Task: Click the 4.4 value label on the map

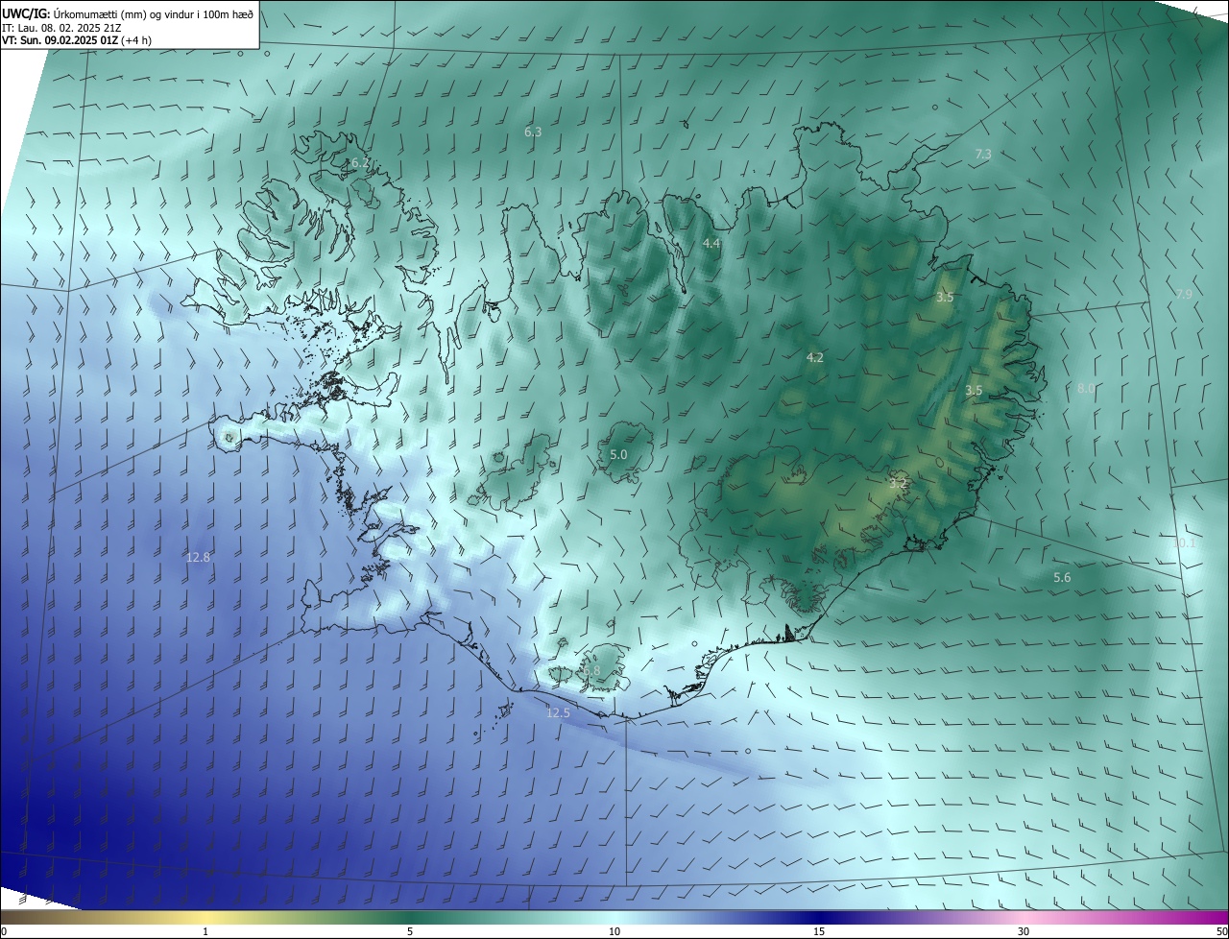Action: [711, 244]
